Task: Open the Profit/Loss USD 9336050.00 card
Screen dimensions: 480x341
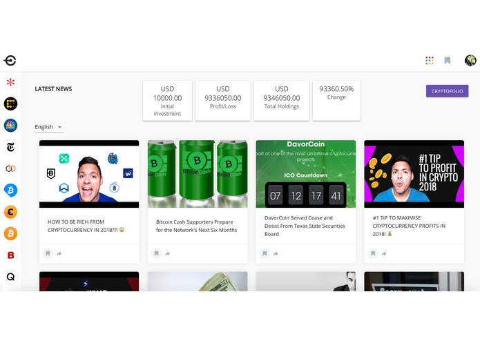Action: coord(223,101)
